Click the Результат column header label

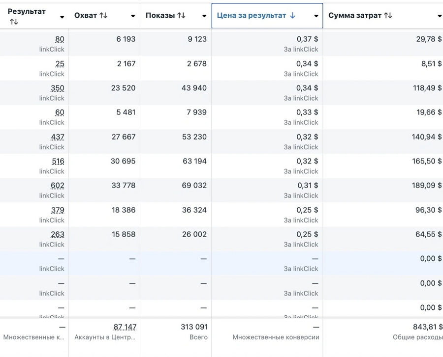coord(27,12)
